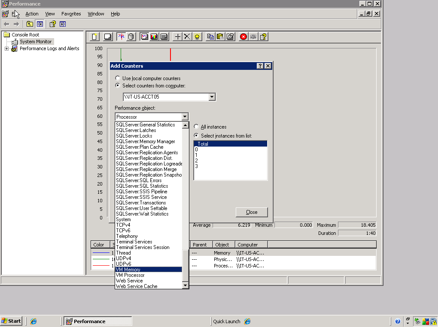The image size is (438, 327).
Task: Open the Favorites menu
Action: 71,14
